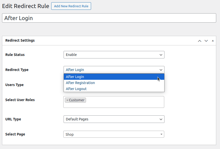Click the Customer tag text
This screenshot has width=220, height=149.
pos(77,100)
